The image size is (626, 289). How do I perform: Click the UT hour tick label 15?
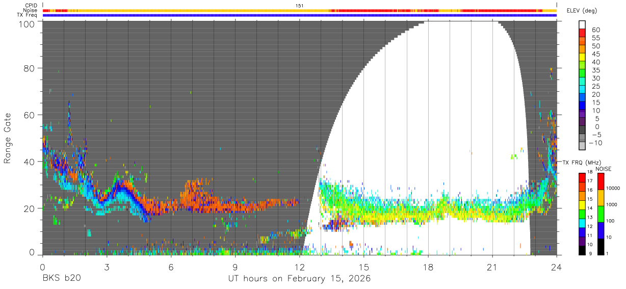363,267
